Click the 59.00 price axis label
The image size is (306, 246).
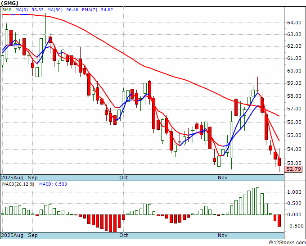click(294, 83)
